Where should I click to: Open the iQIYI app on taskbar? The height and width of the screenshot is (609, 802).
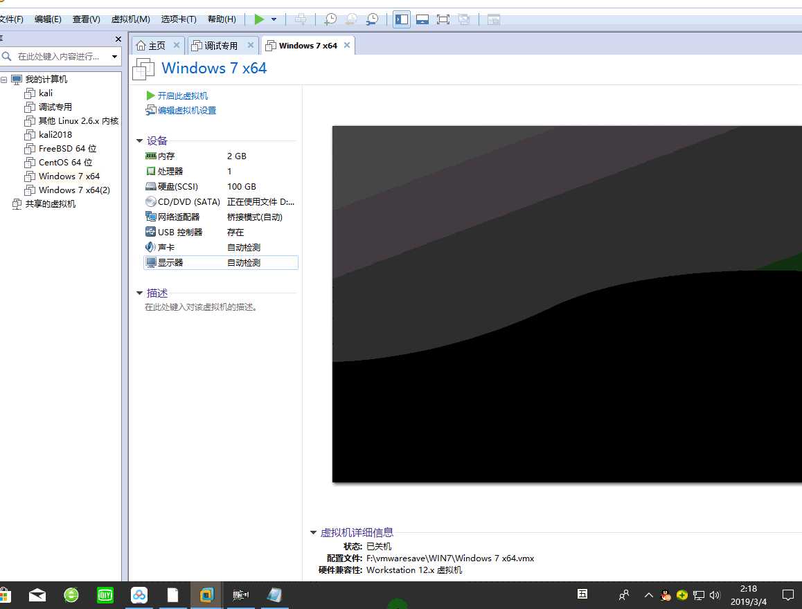[x=105, y=595]
